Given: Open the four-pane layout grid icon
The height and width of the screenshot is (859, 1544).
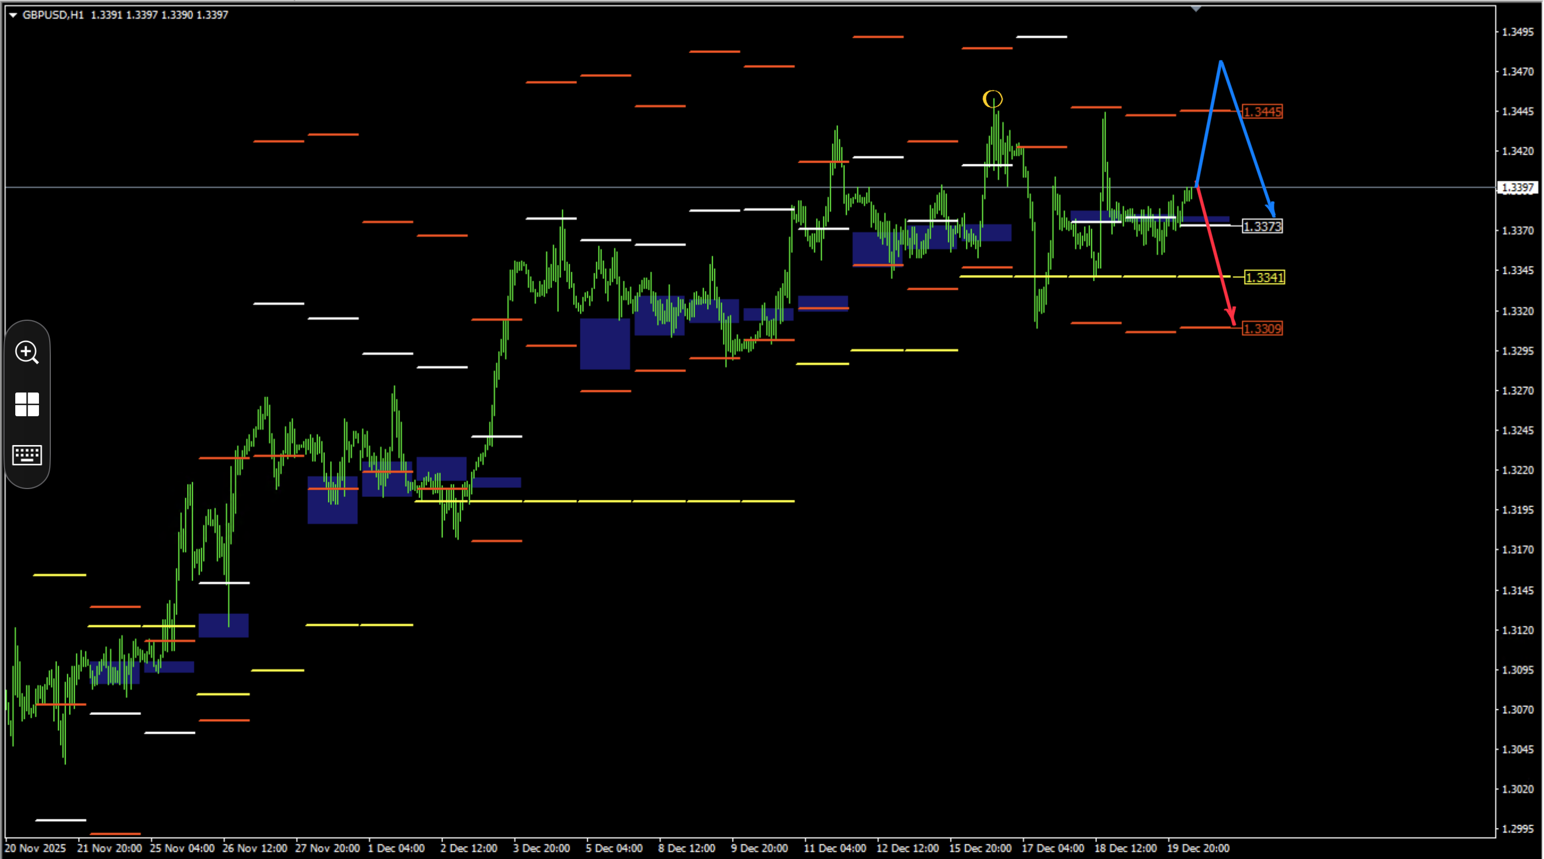Looking at the screenshot, I should click(x=27, y=404).
